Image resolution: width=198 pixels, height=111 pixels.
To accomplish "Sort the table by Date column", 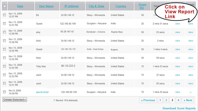I will 20,6.
